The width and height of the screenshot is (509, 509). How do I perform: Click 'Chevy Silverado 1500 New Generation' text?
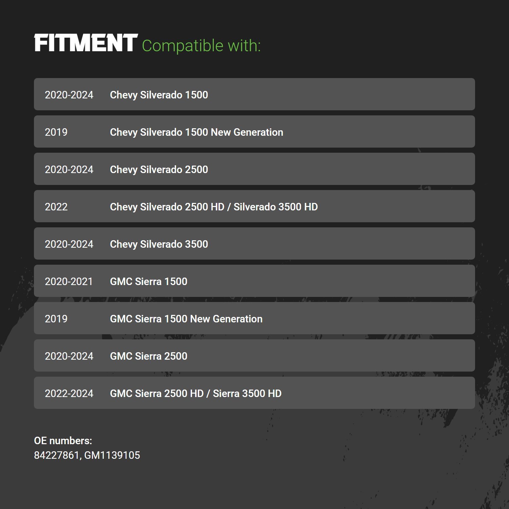[196, 132]
